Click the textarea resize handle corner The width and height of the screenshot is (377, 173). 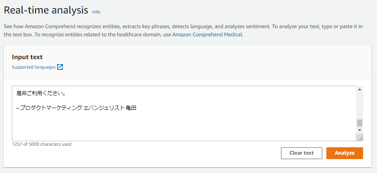(360, 138)
